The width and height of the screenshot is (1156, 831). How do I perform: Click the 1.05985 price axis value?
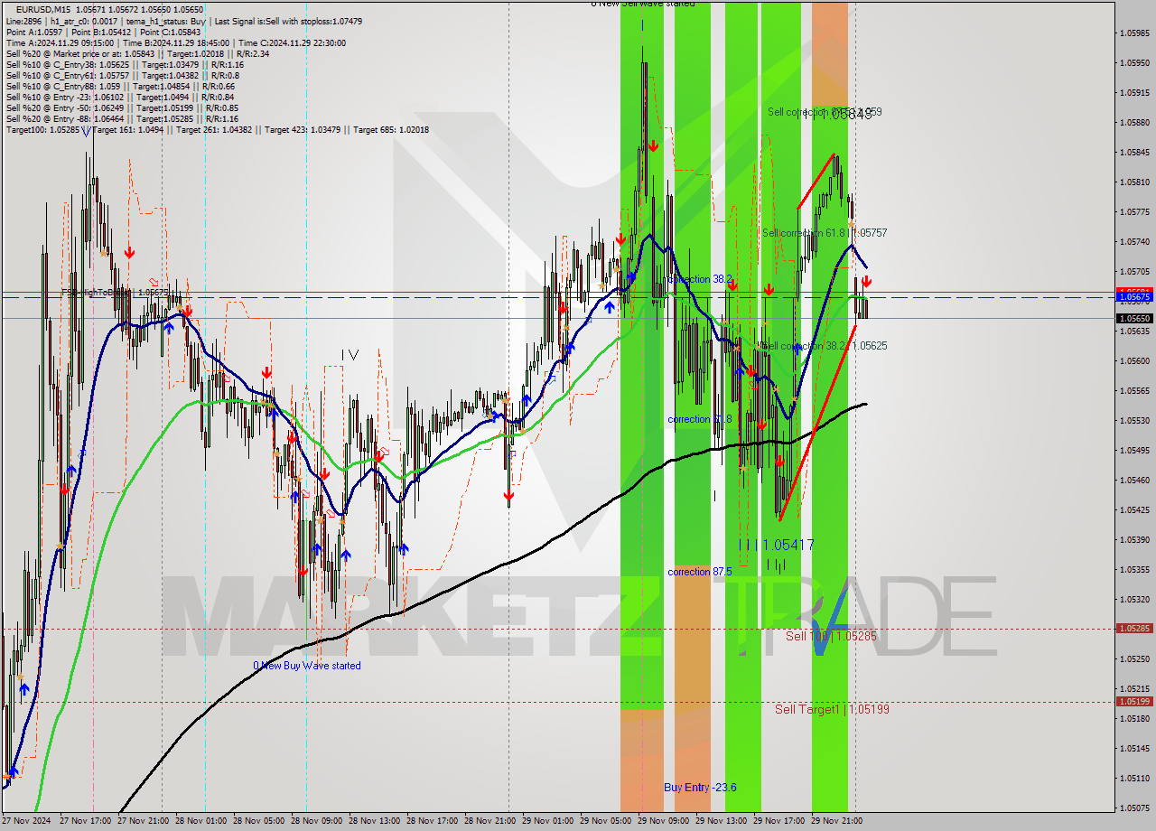click(x=1133, y=33)
